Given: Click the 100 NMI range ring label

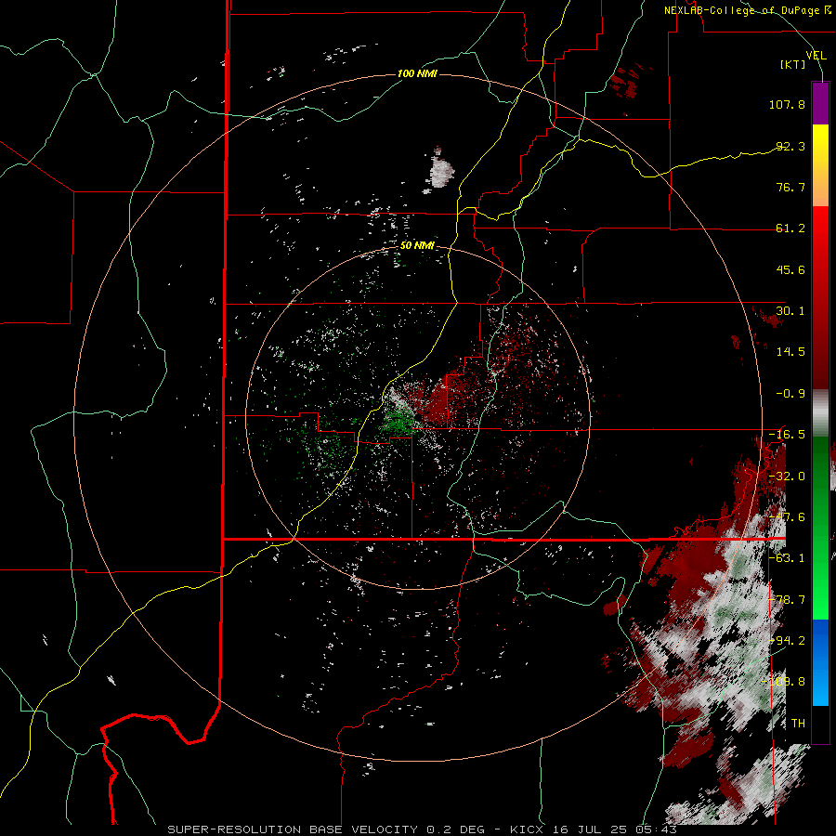Looking at the screenshot, I should [417, 73].
